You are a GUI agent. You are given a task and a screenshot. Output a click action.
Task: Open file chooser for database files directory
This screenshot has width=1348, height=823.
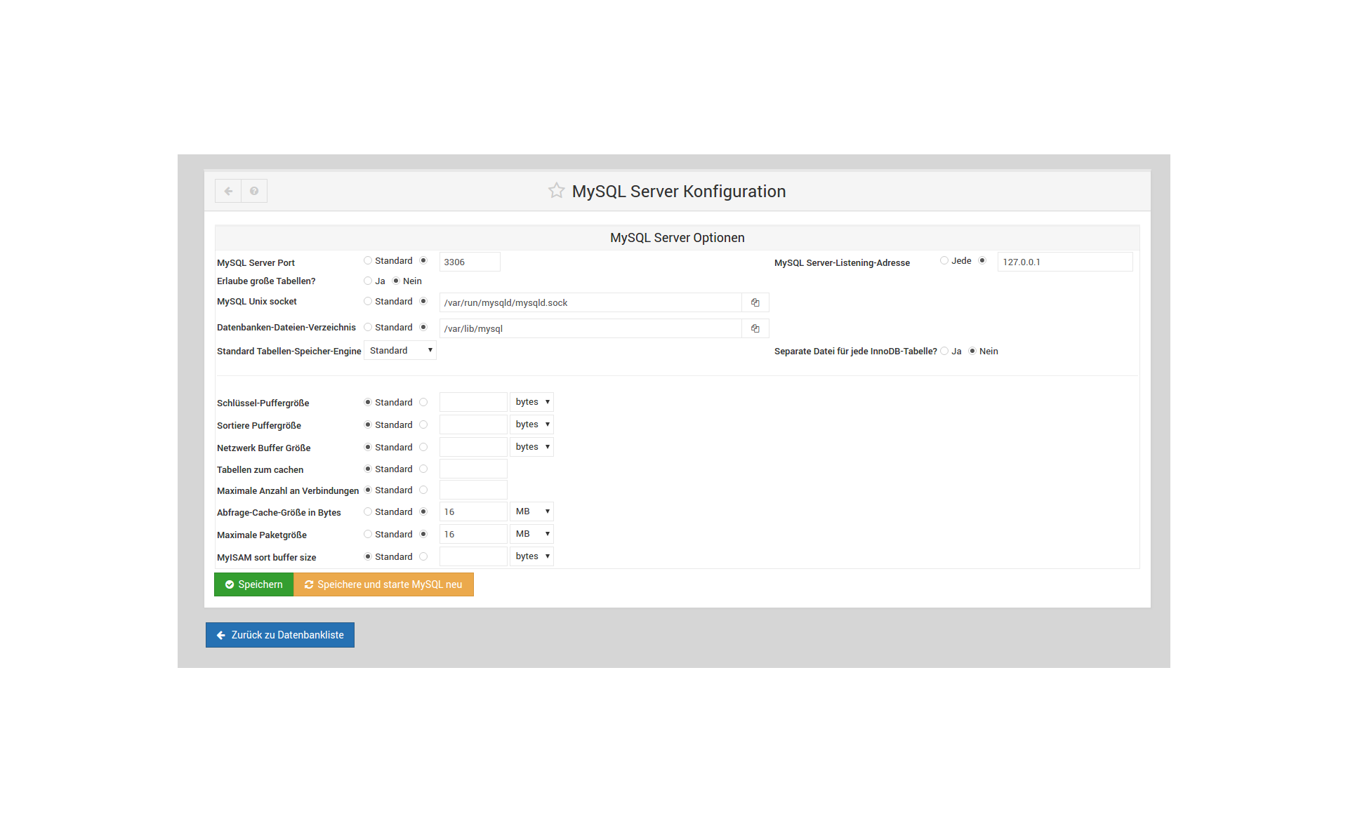coord(755,328)
